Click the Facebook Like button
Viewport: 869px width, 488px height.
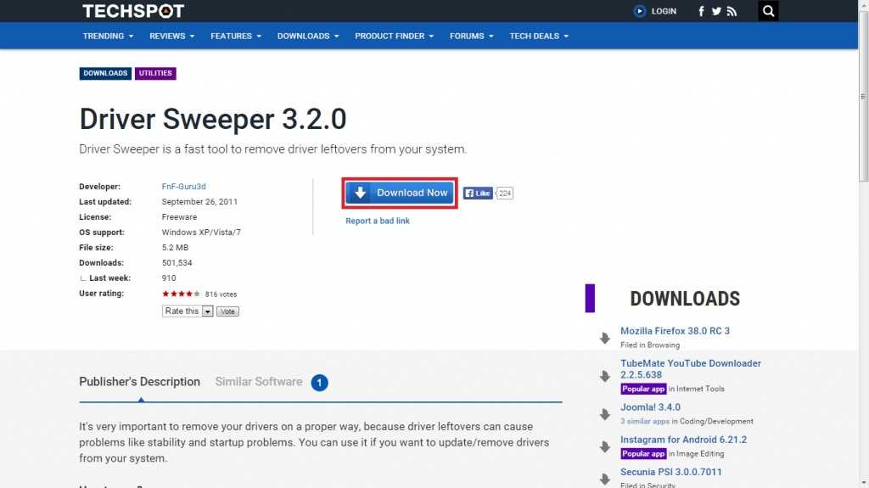(x=479, y=194)
